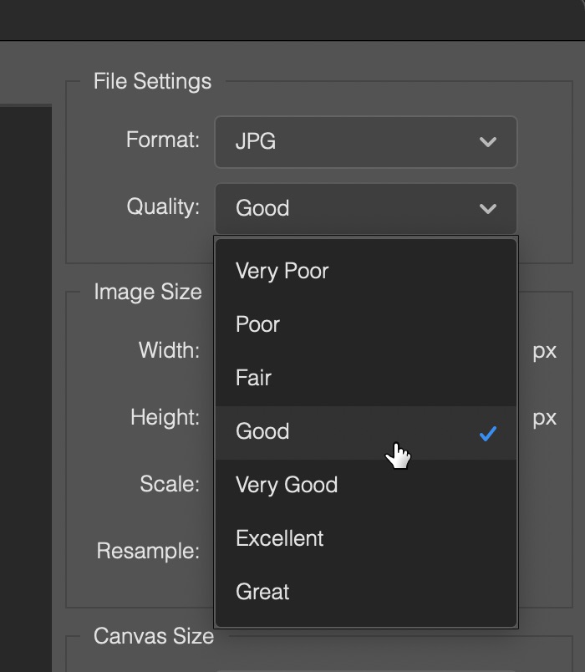This screenshot has width=585, height=672.
Task: Click the Format: label
Action: pyautogui.click(x=163, y=140)
